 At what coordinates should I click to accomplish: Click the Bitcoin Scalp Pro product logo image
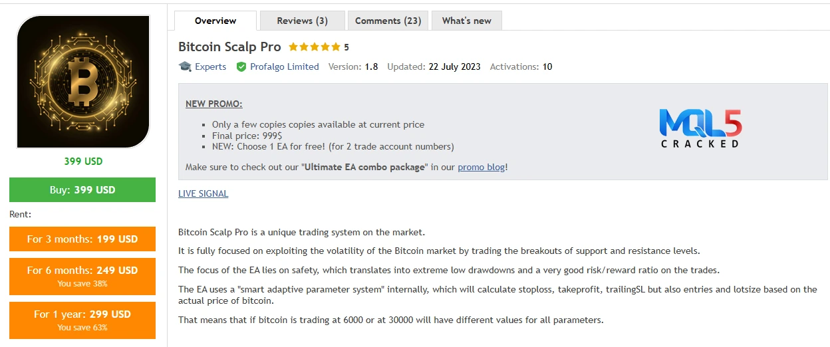click(83, 82)
